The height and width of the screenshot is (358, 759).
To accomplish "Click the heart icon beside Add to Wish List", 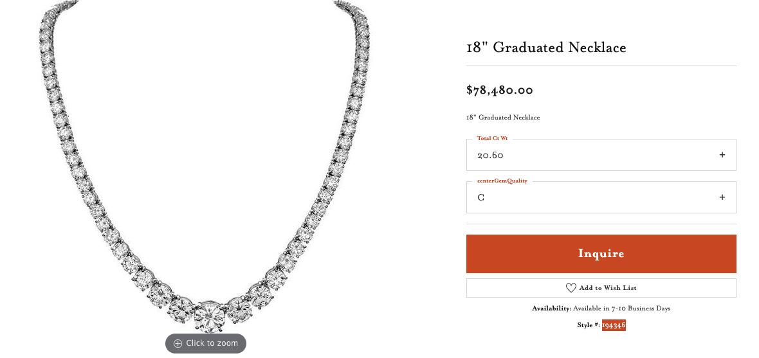I will click(571, 288).
